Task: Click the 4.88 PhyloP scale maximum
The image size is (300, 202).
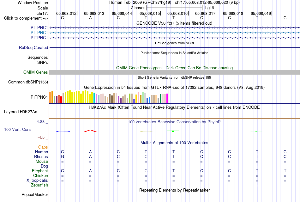Action: (40, 122)
